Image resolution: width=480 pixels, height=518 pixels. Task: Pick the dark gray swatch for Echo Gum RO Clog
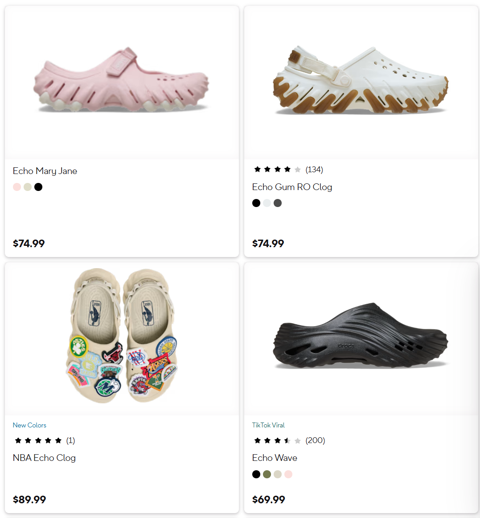click(278, 203)
